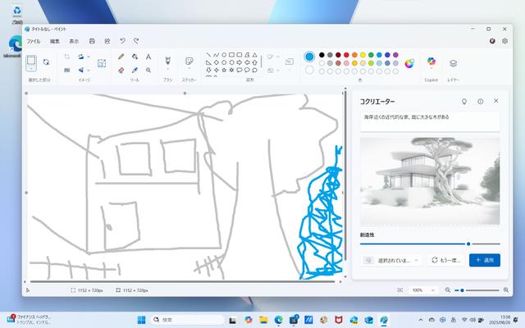
Task: Expand the Brushes dropdown
Action: [167, 72]
